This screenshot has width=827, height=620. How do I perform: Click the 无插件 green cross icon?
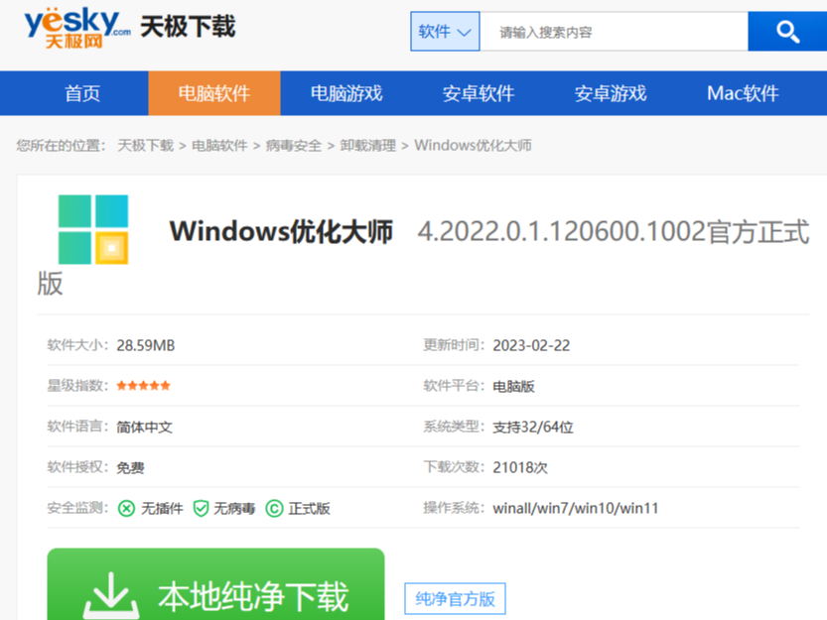tap(127, 509)
